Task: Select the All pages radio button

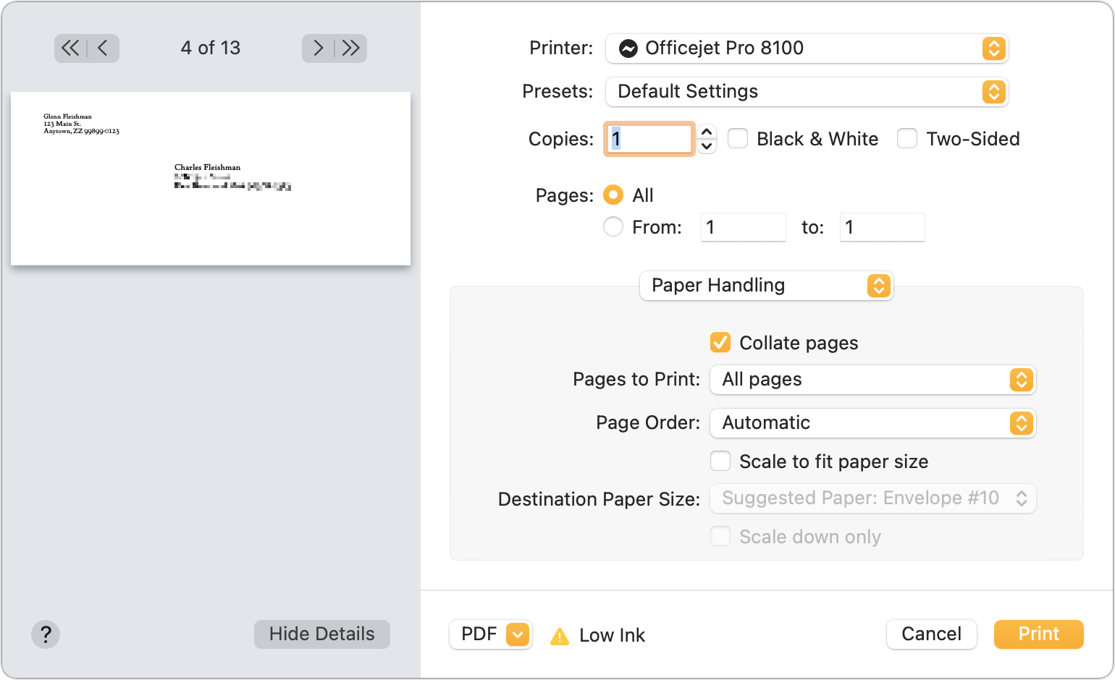Action: coord(613,195)
